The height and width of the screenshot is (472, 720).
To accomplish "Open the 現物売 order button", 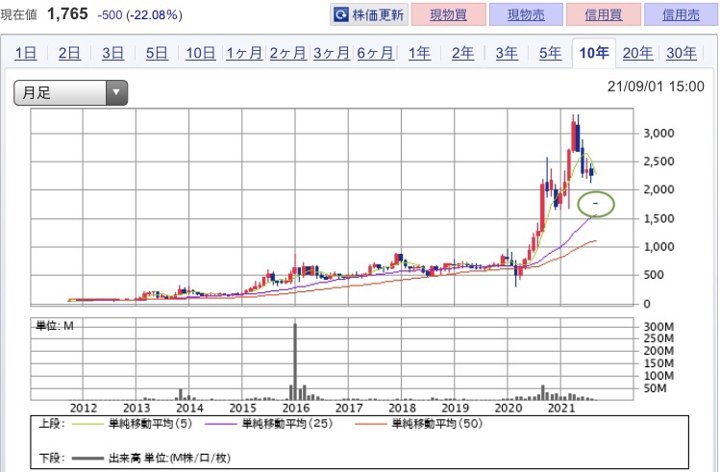I will pyautogui.click(x=526, y=14).
